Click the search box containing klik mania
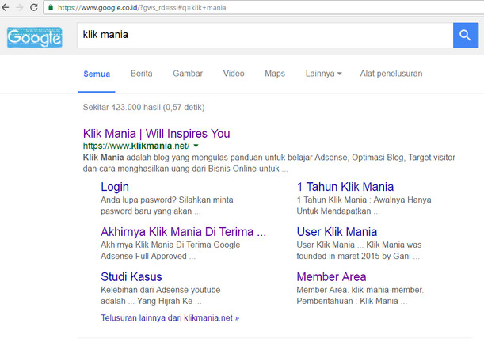The height and width of the screenshot is (346, 484). pyautogui.click(x=265, y=35)
